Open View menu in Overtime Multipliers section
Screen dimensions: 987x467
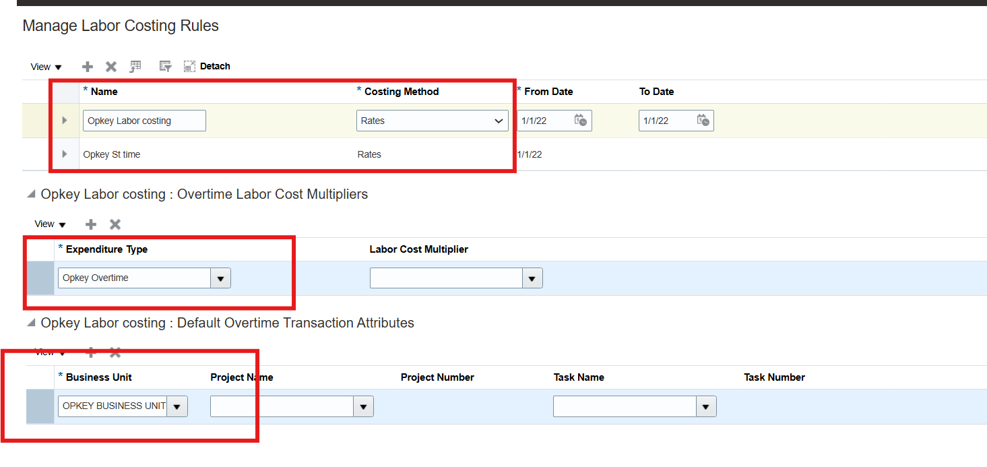tap(51, 224)
